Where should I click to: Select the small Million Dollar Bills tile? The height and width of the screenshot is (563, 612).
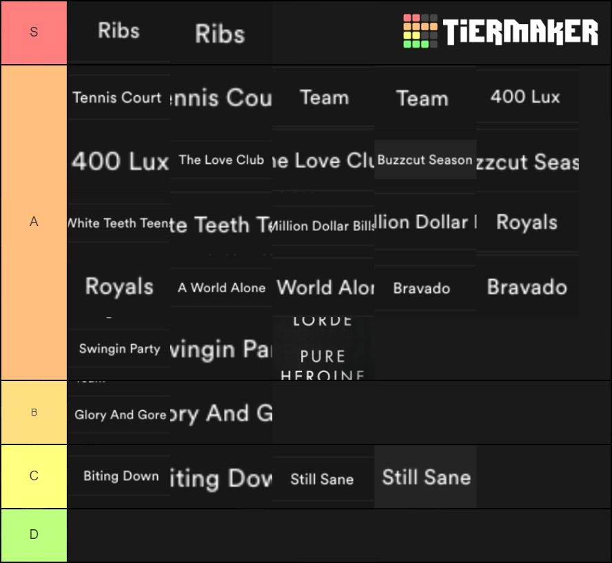[x=323, y=225]
